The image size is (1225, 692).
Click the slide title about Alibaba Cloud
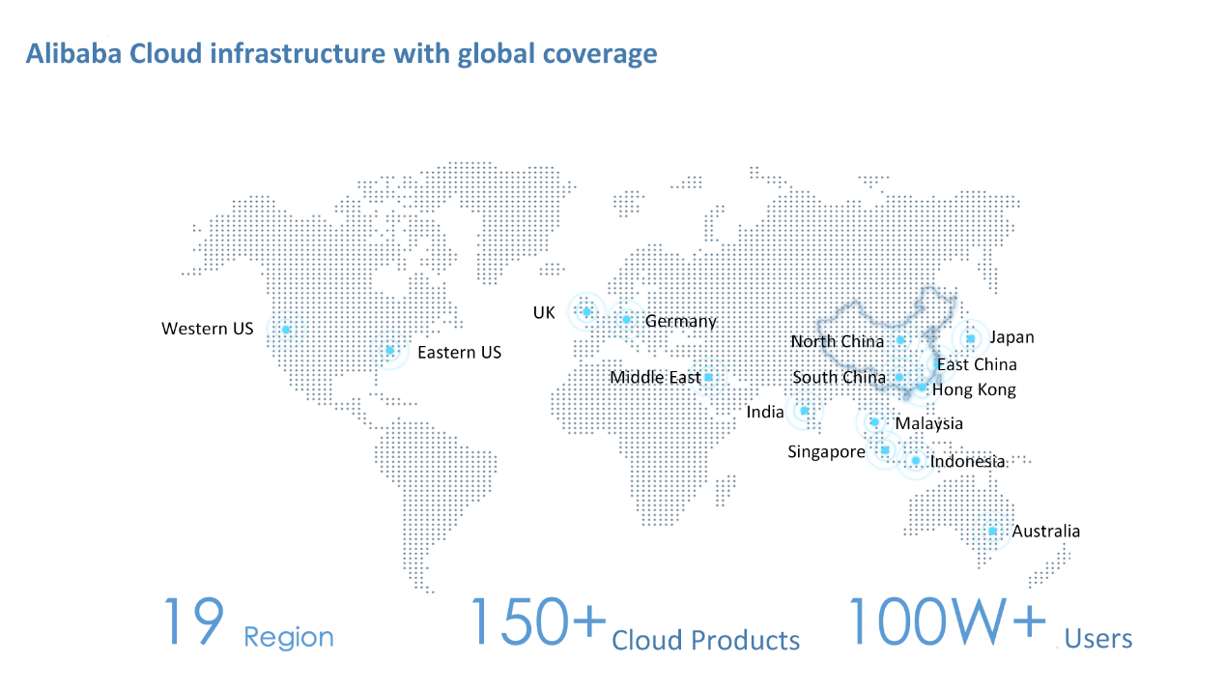point(341,53)
